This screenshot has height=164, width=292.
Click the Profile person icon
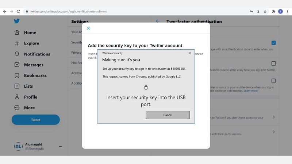coord(17,97)
